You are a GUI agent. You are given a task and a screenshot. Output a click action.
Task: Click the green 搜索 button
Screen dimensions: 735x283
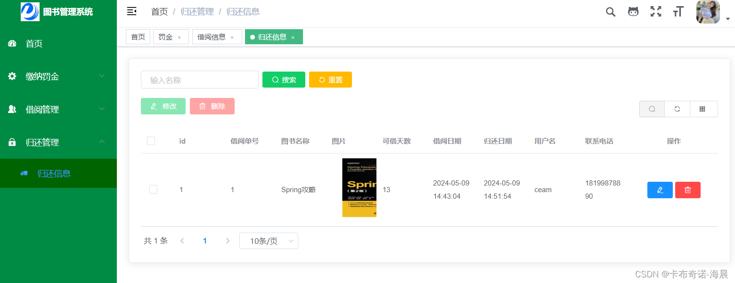[x=284, y=80]
